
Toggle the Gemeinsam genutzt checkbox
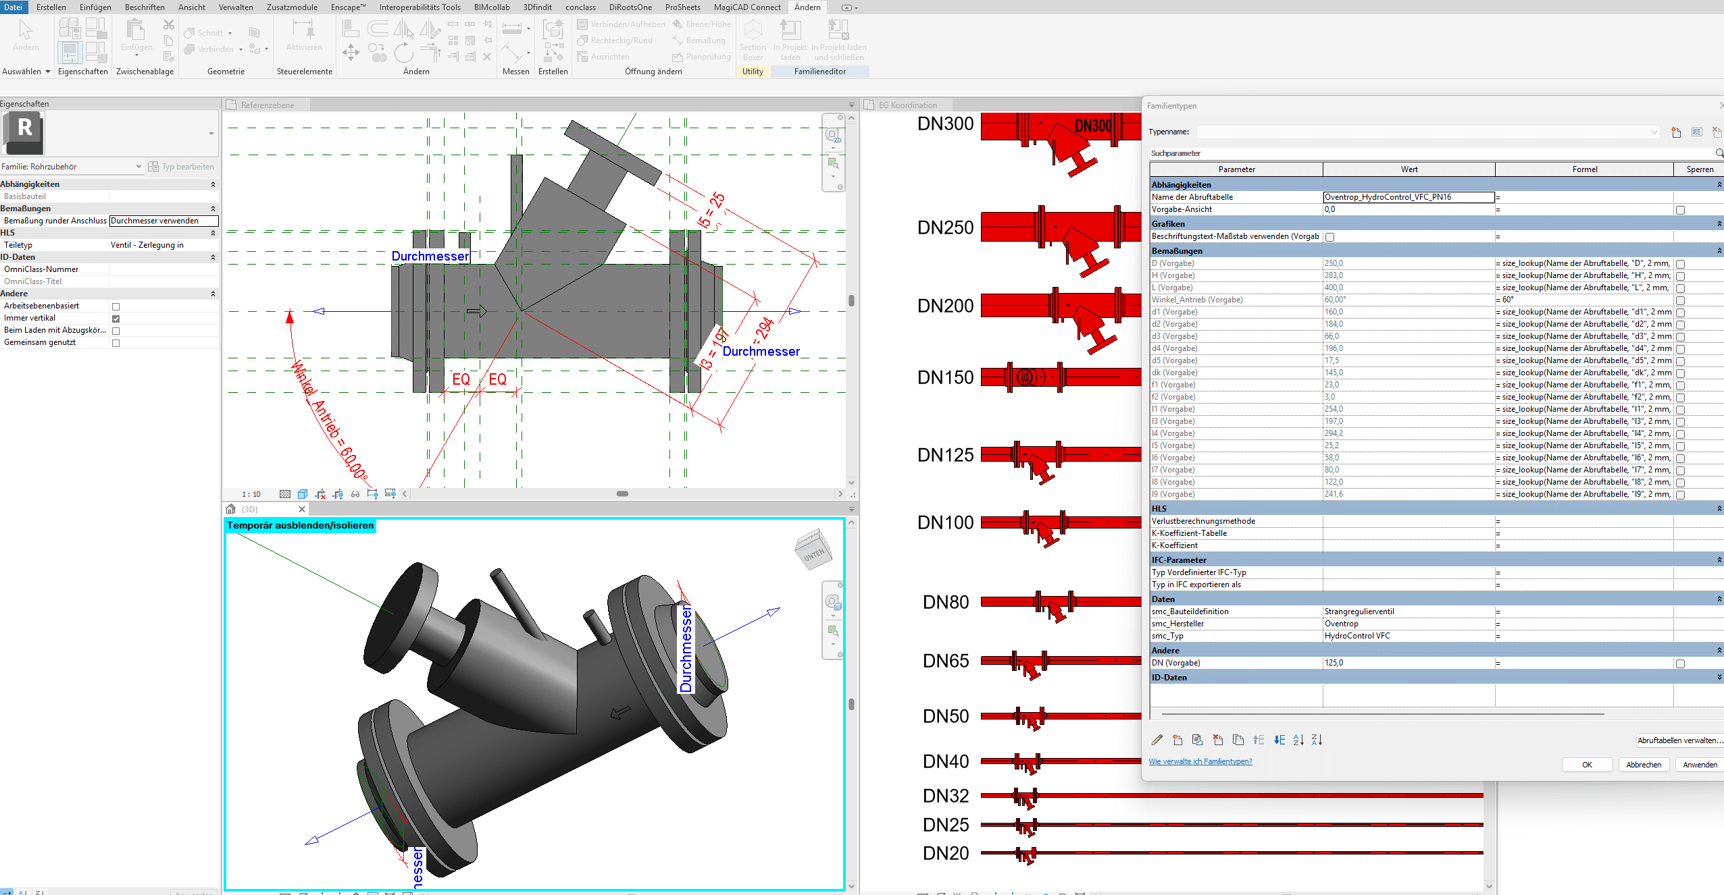pyautogui.click(x=116, y=343)
